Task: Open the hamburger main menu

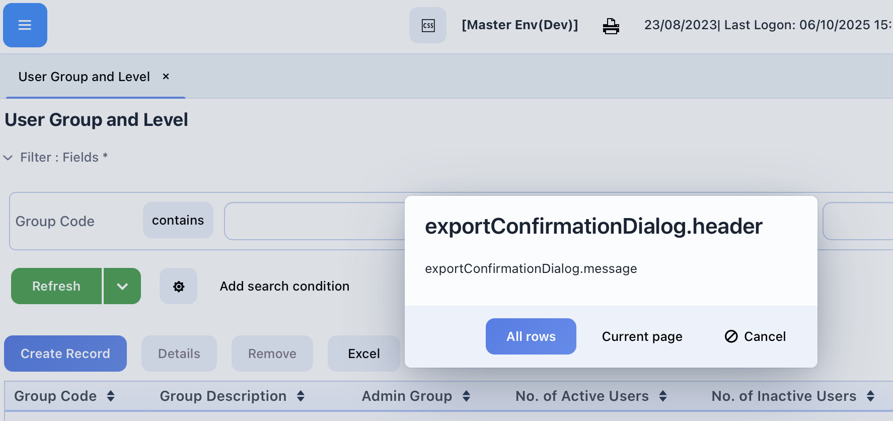Action: click(25, 25)
